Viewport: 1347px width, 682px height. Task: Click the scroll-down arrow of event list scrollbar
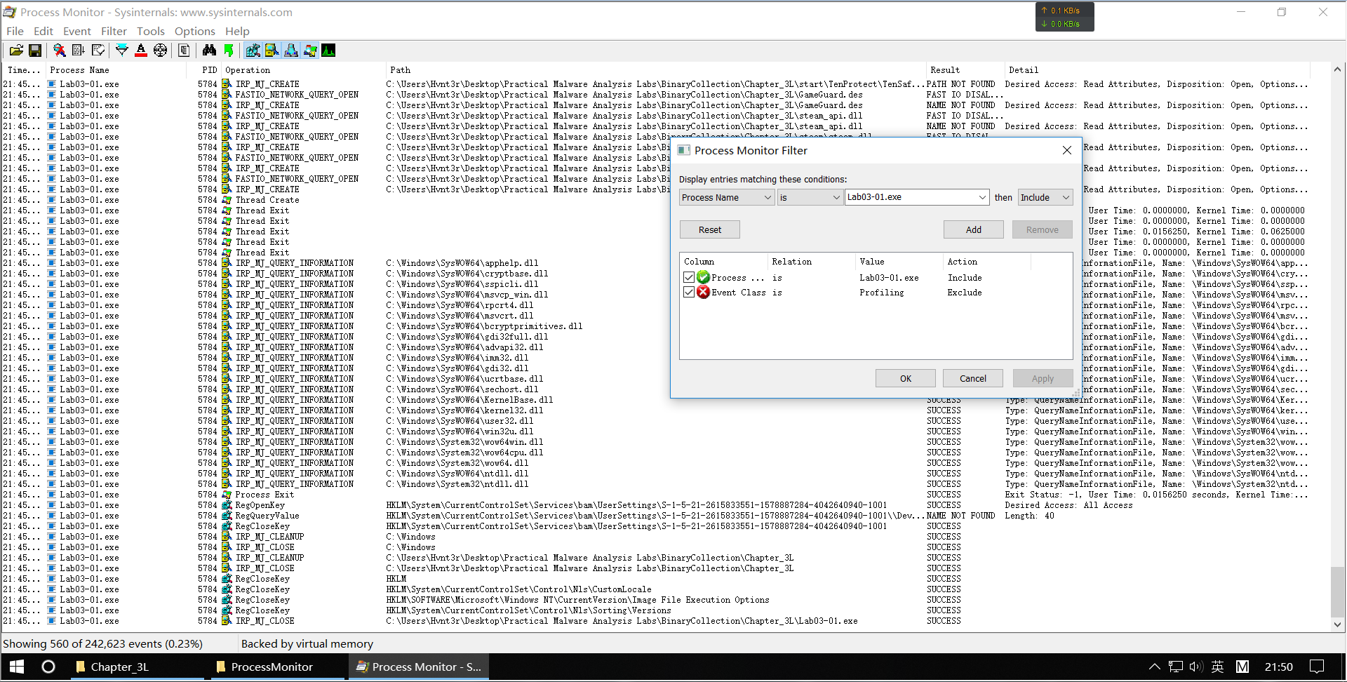click(x=1338, y=624)
